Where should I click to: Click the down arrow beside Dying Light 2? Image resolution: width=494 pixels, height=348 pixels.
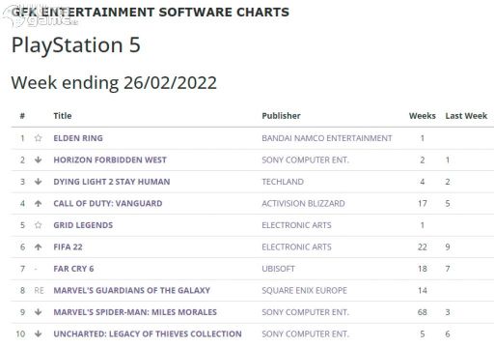pos(38,182)
